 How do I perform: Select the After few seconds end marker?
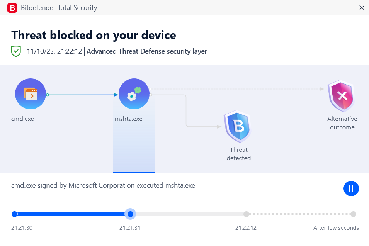[353, 214]
